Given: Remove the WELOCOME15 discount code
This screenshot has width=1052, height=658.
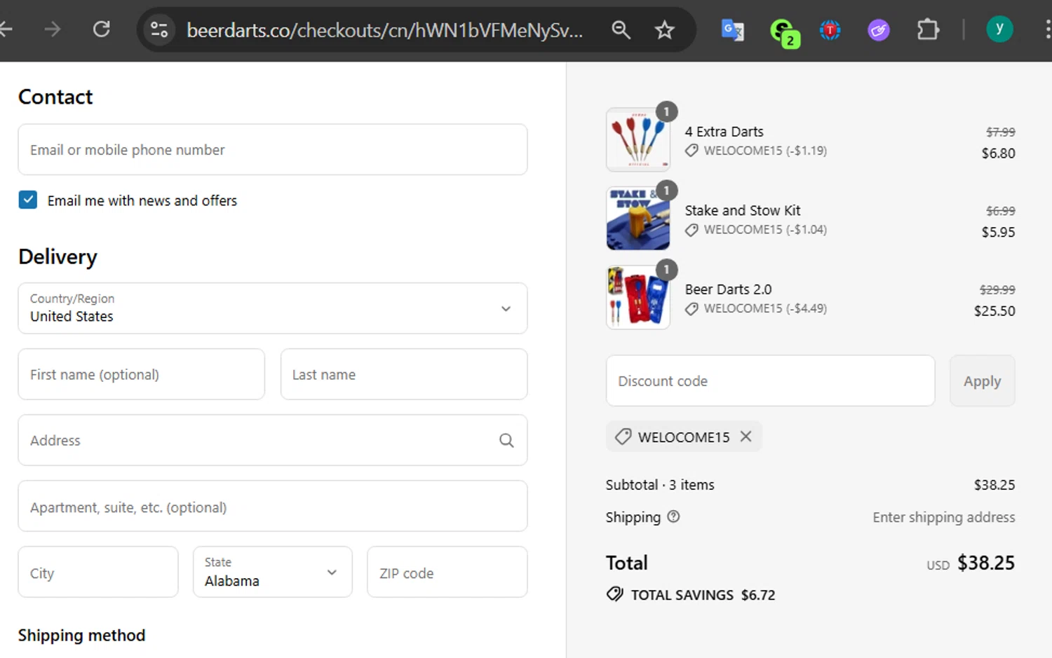Looking at the screenshot, I should [746, 436].
